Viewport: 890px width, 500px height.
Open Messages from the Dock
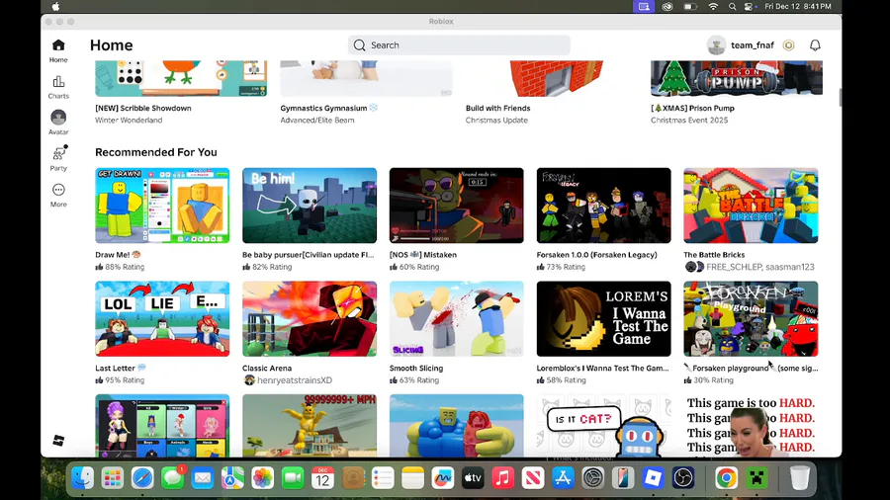coord(172,478)
